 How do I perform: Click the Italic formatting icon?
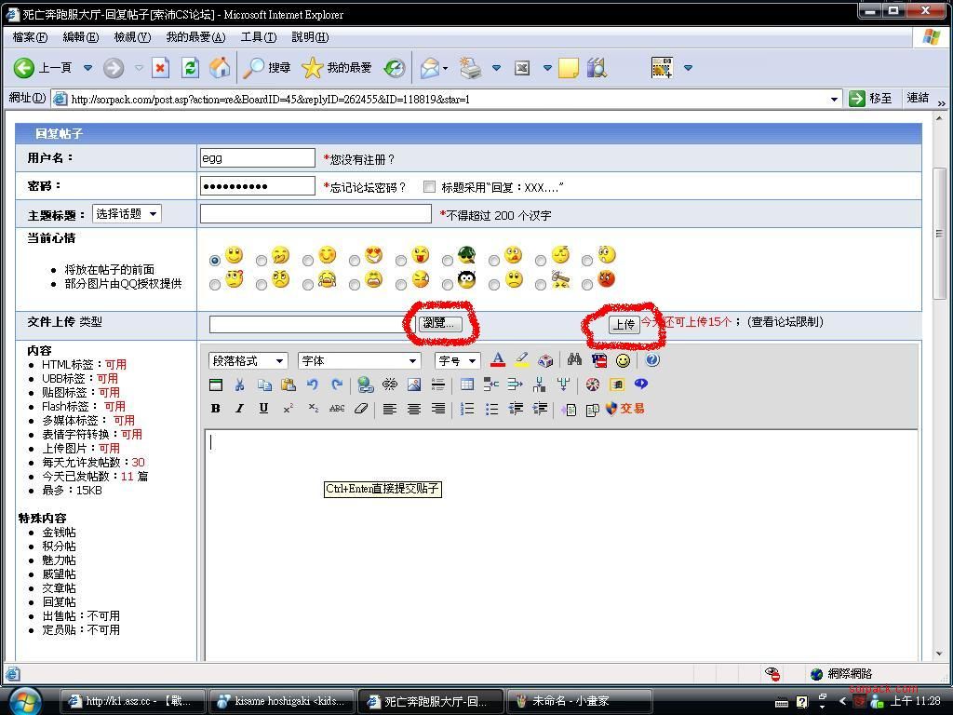click(x=239, y=409)
